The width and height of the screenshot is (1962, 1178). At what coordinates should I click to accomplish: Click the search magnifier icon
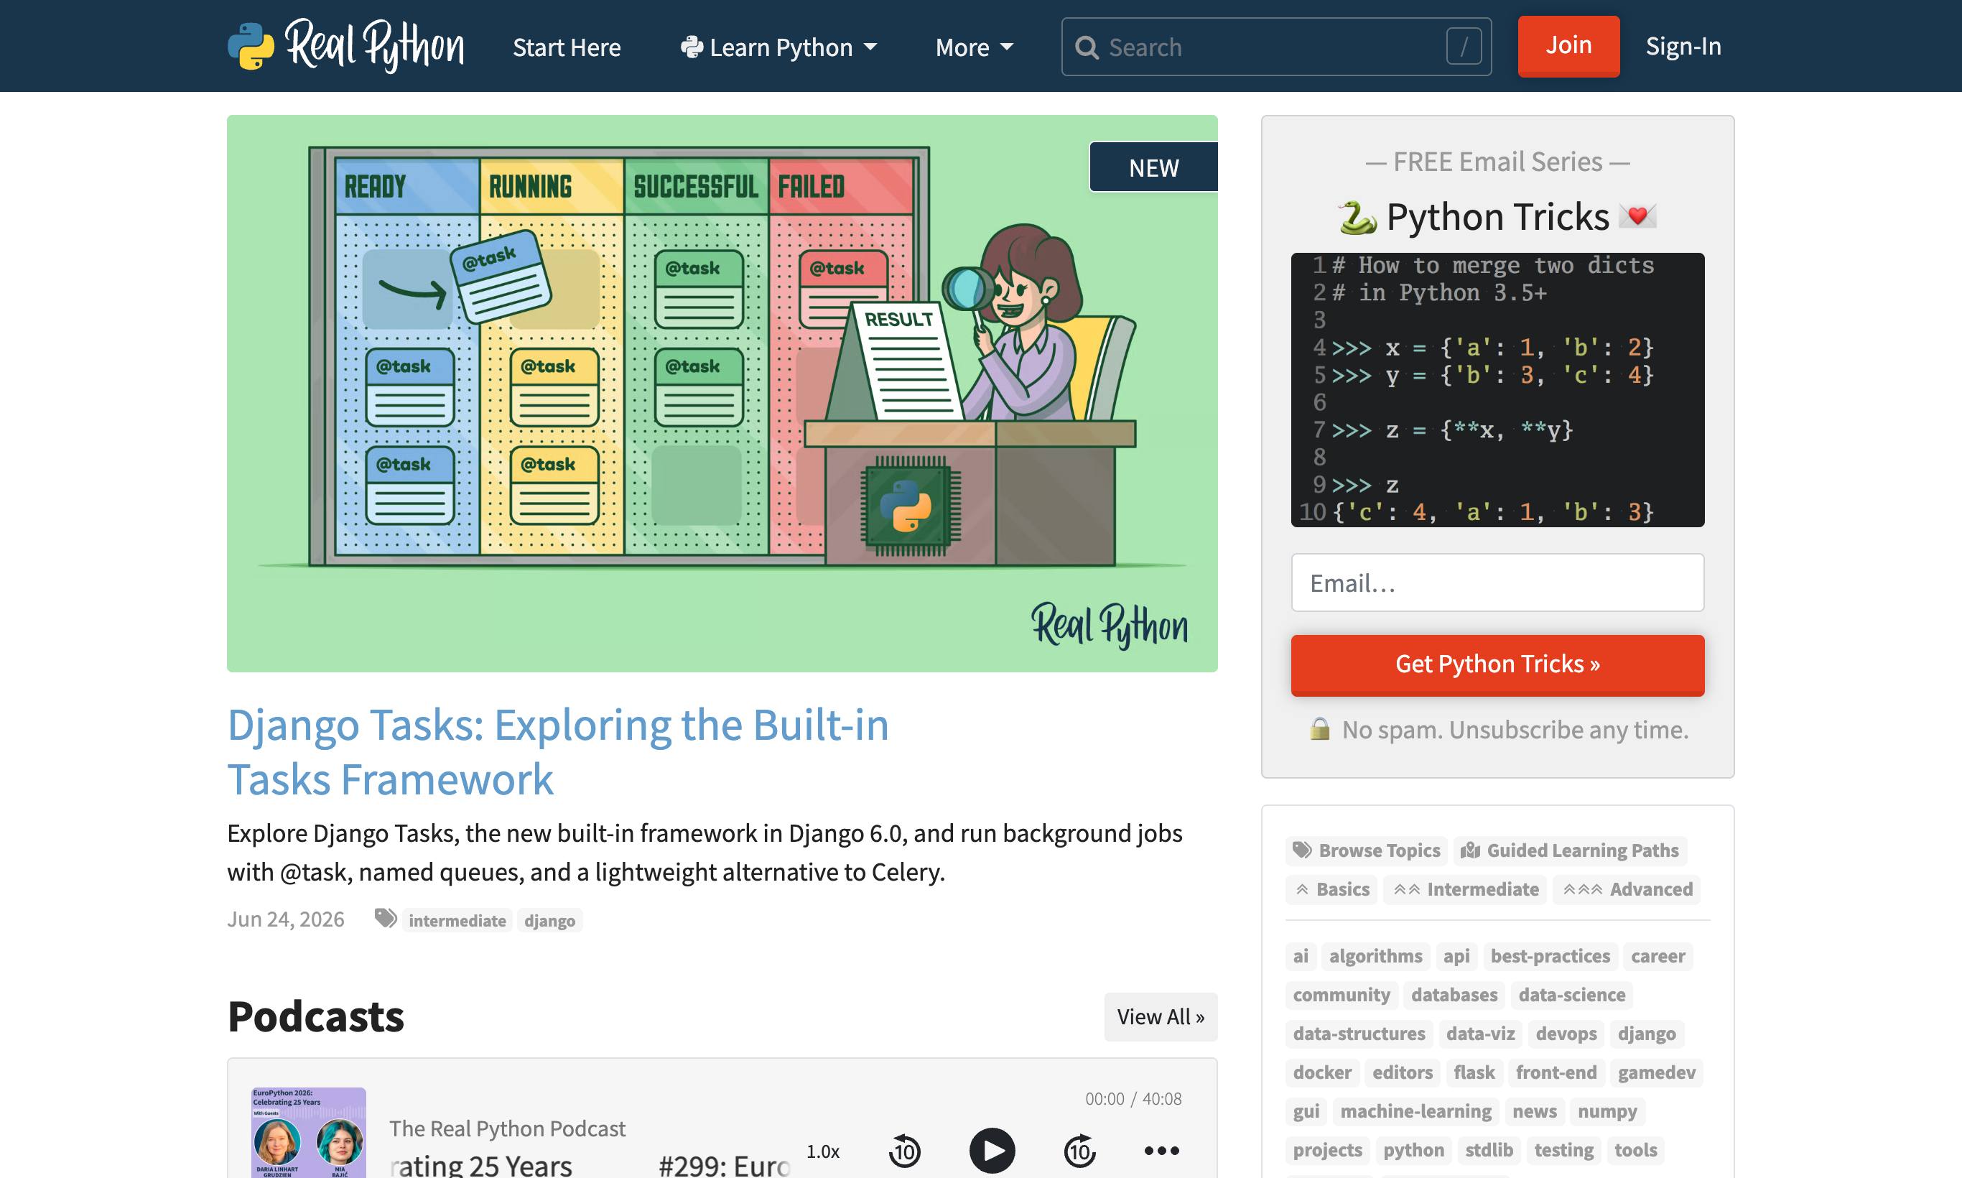(1087, 47)
